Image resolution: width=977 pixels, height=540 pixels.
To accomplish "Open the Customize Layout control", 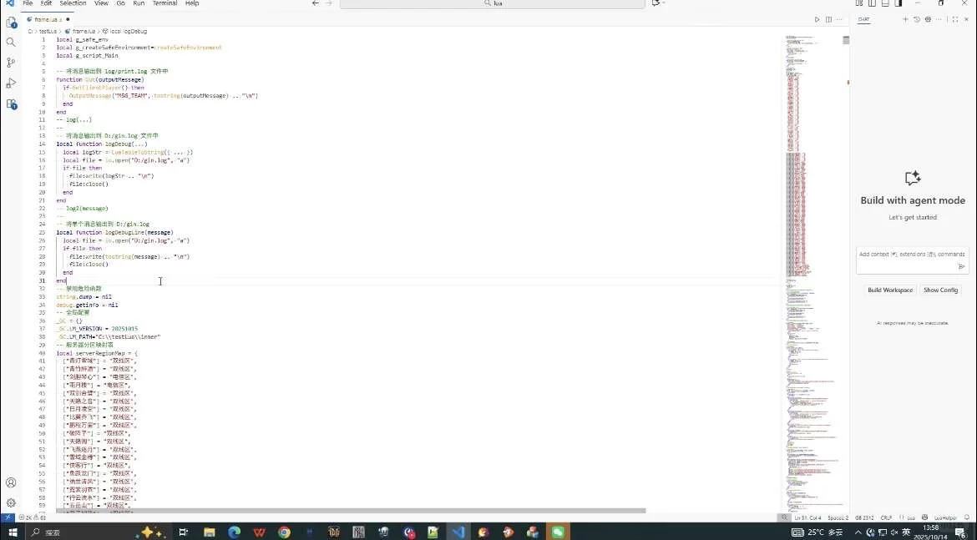I will pyautogui.click(x=859, y=3).
